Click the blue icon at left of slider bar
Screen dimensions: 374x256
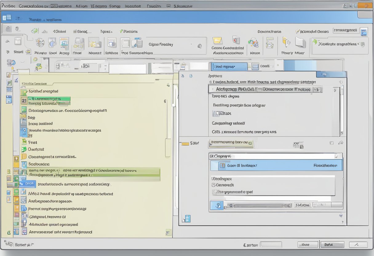(x=216, y=205)
